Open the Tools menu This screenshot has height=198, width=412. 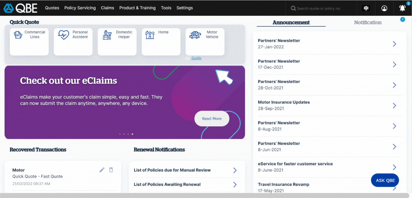click(166, 8)
